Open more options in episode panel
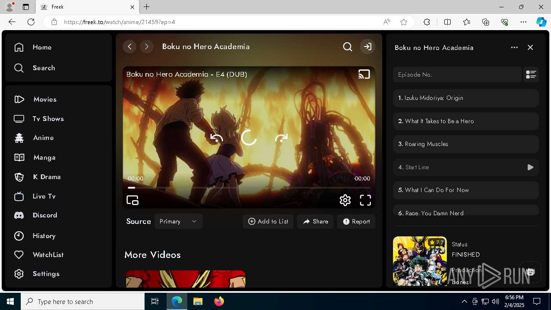 (514, 47)
